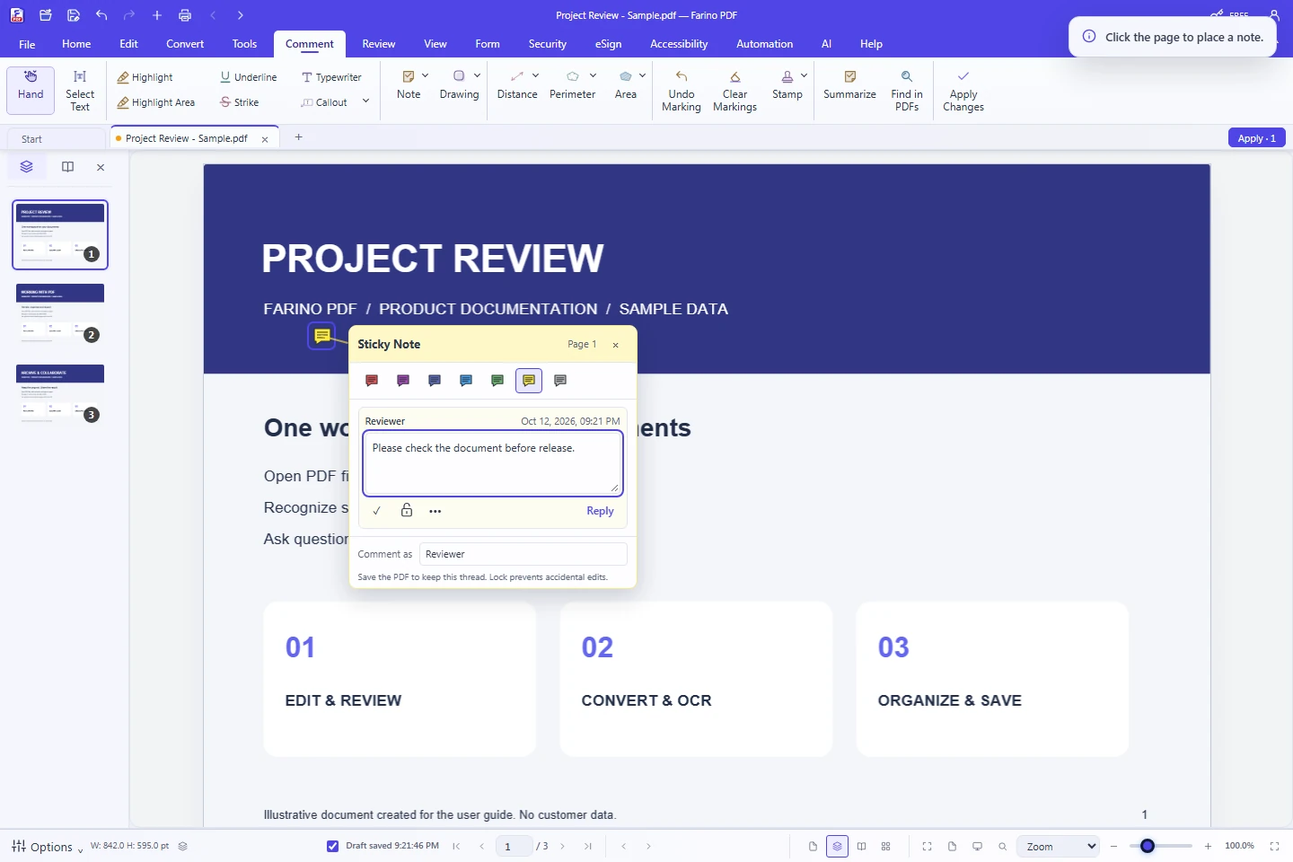Switch to the Home tab

76,44
